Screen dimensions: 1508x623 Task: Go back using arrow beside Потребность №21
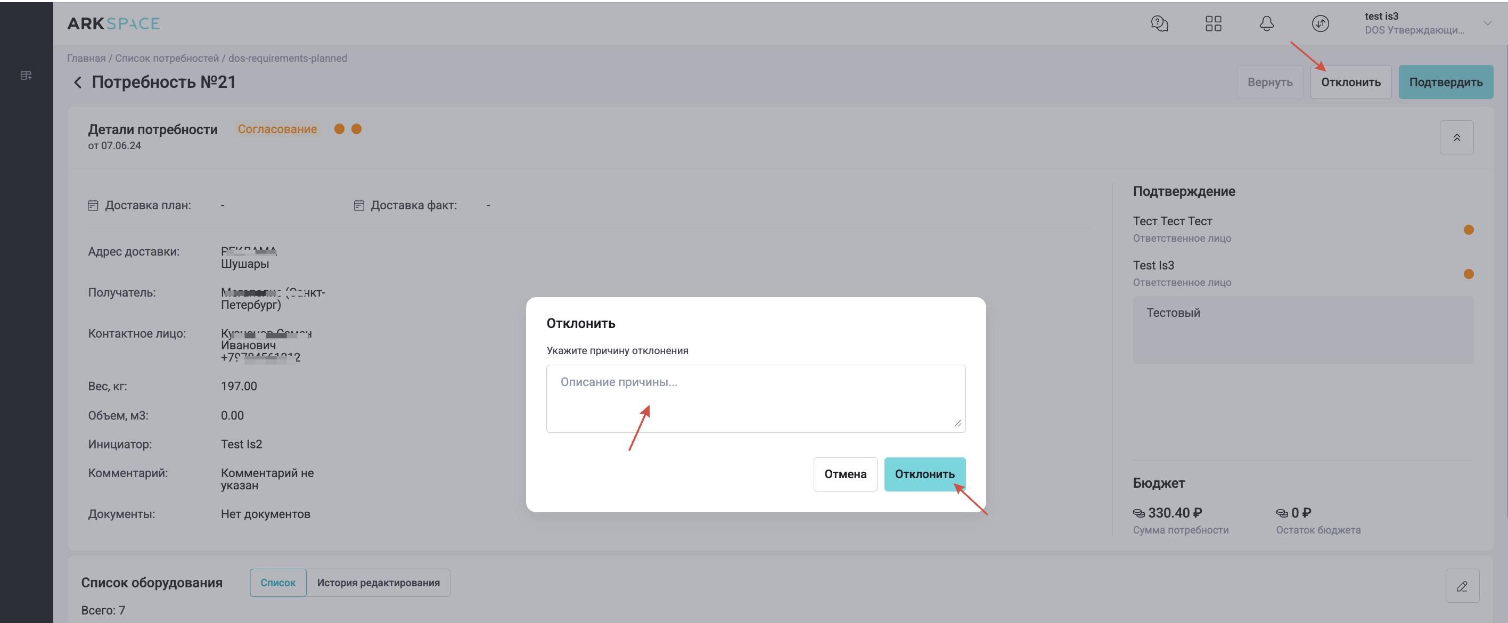click(77, 82)
